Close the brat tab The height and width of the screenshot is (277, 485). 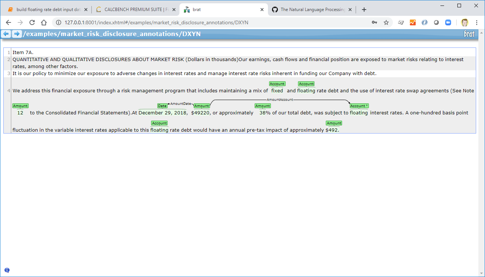[262, 10]
